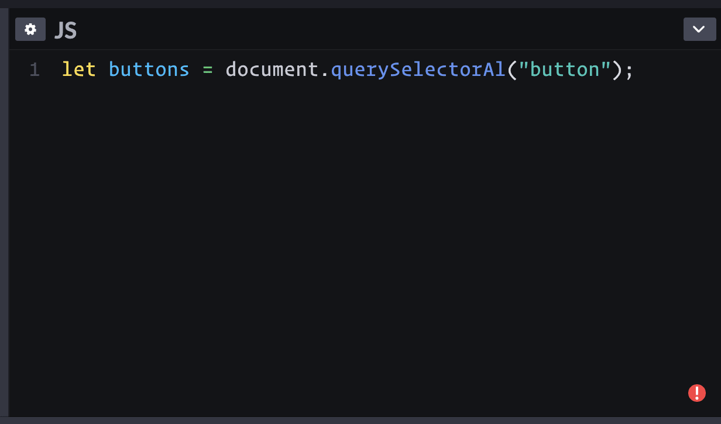Click the gear icon to configure JavaScript preprocessors

coord(30,29)
